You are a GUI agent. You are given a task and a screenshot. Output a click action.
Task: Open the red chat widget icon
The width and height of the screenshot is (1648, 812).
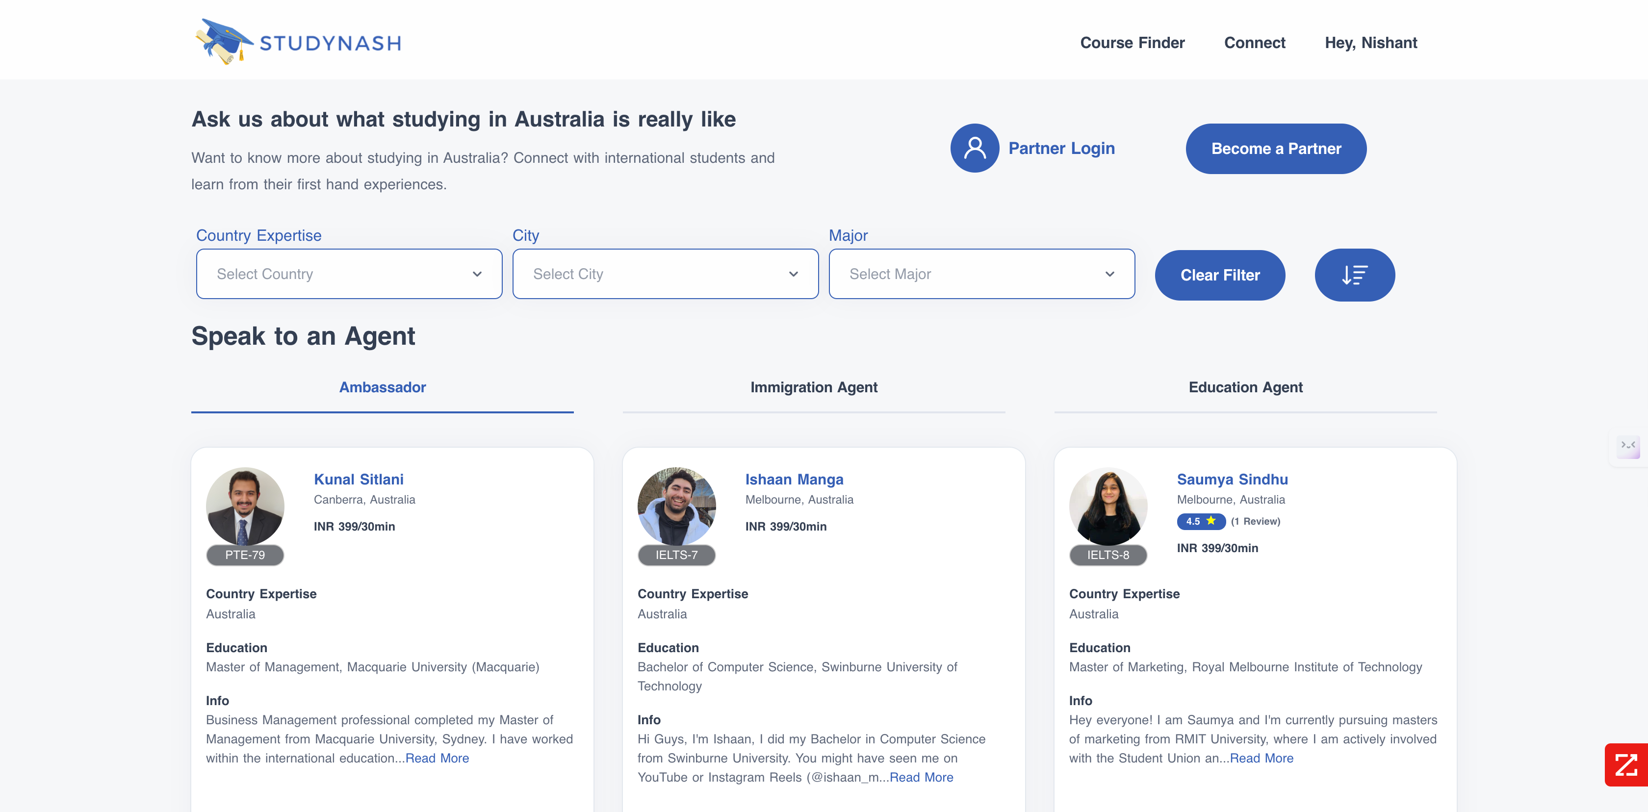[x=1625, y=765]
